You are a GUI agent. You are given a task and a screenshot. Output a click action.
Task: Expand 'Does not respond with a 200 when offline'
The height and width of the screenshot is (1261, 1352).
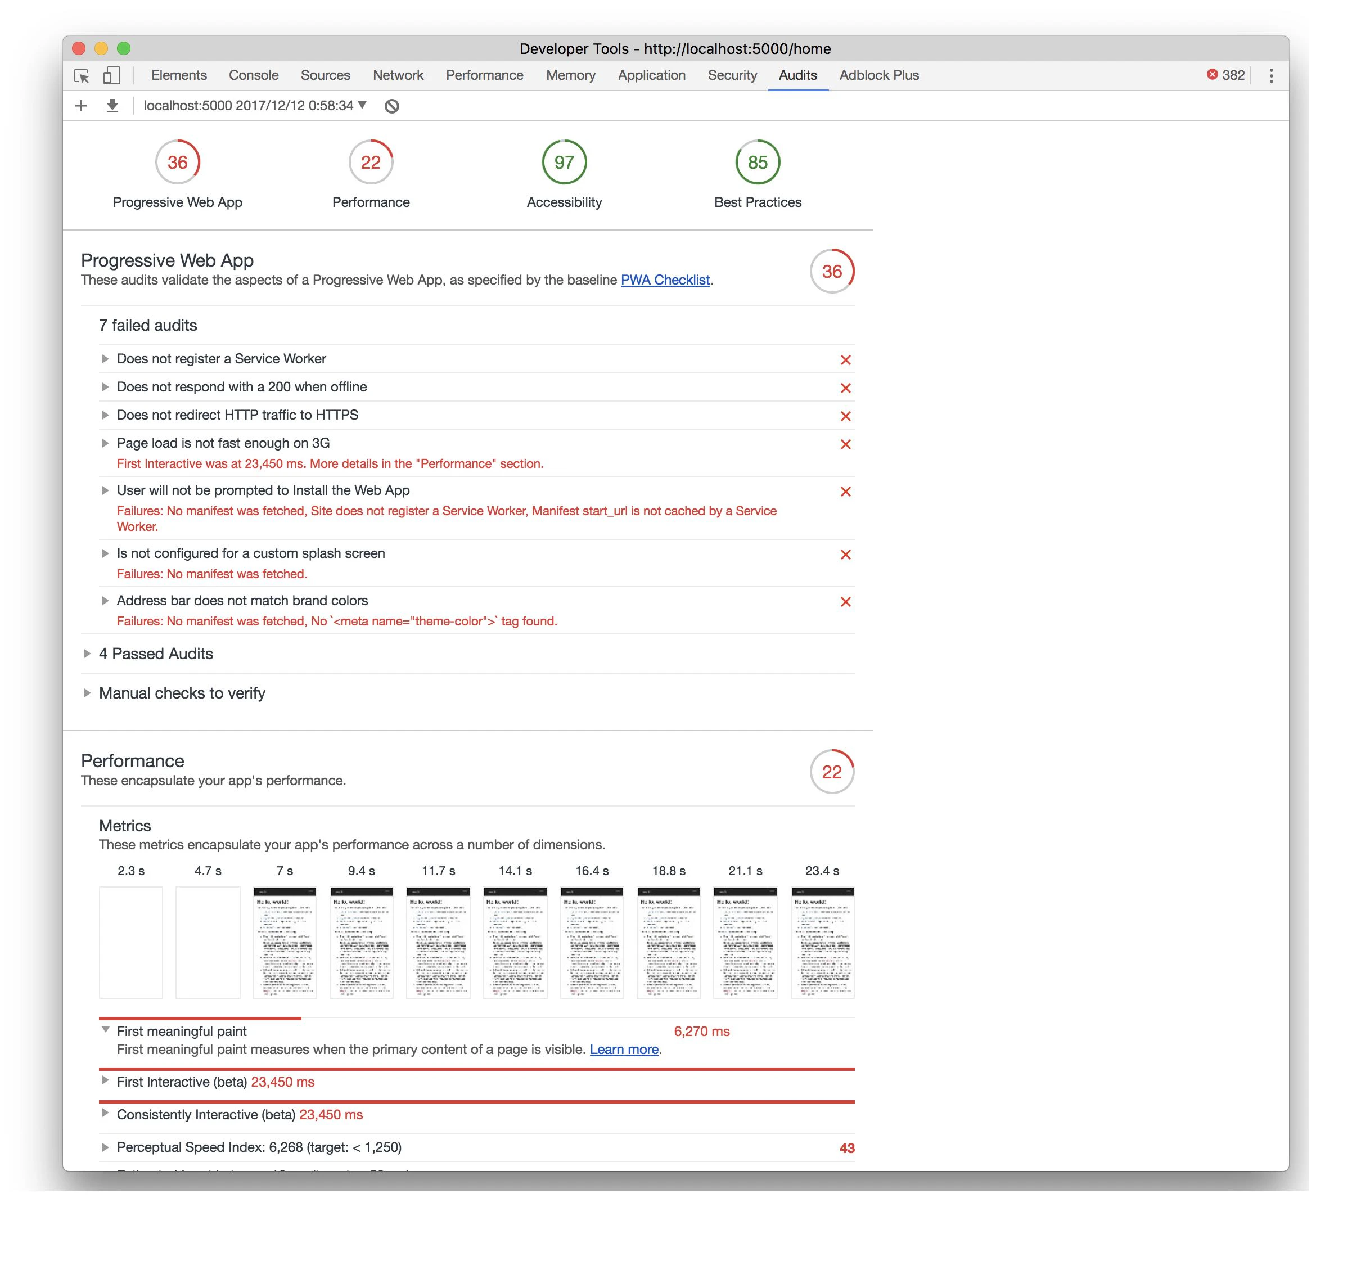click(105, 386)
